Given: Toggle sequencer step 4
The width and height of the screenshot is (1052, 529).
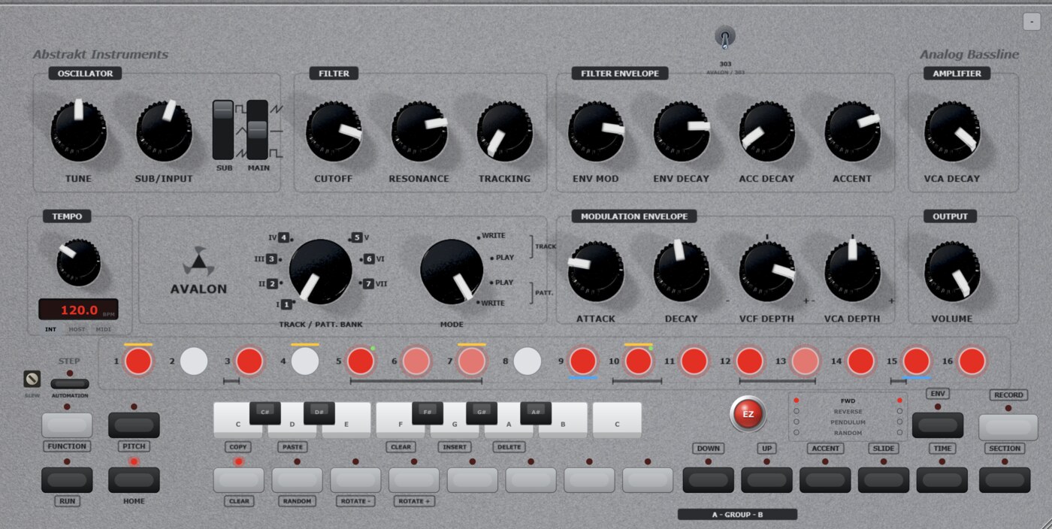Looking at the screenshot, I should [305, 361].
